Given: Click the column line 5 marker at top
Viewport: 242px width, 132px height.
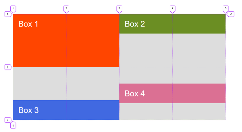Looking at the screenshot, I should [225, 9].
